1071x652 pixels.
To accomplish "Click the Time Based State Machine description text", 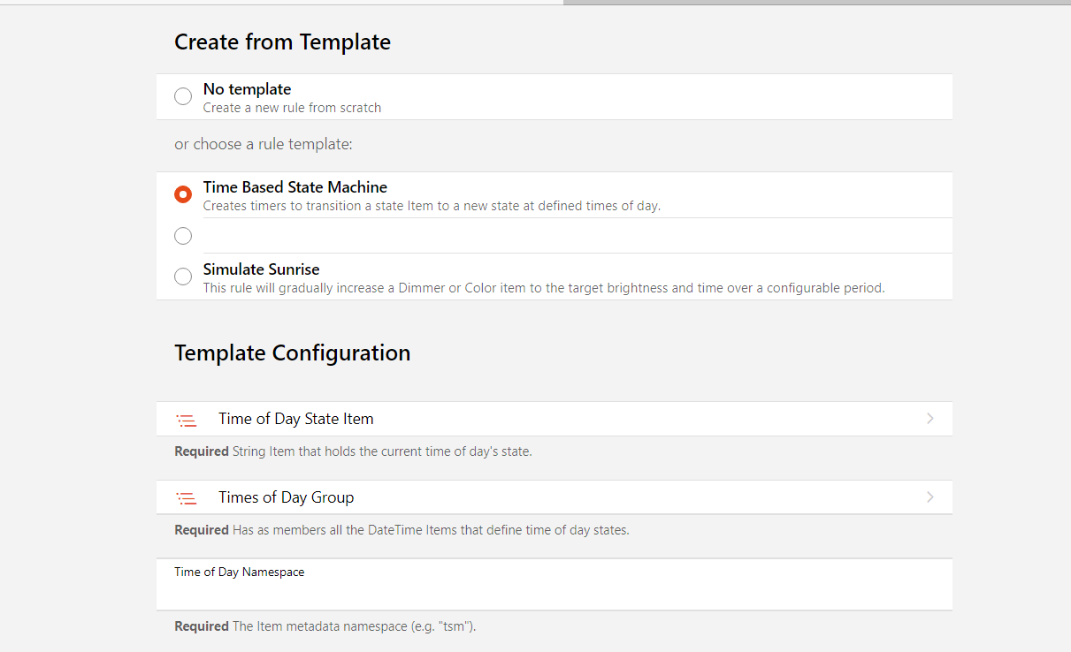I will tap(432, 206).
